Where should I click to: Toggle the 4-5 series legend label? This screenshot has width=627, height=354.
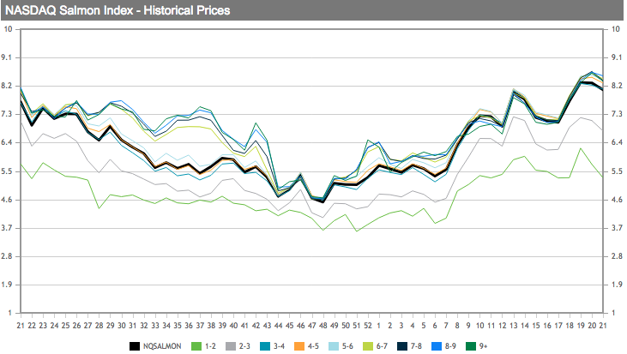(314, 346)
